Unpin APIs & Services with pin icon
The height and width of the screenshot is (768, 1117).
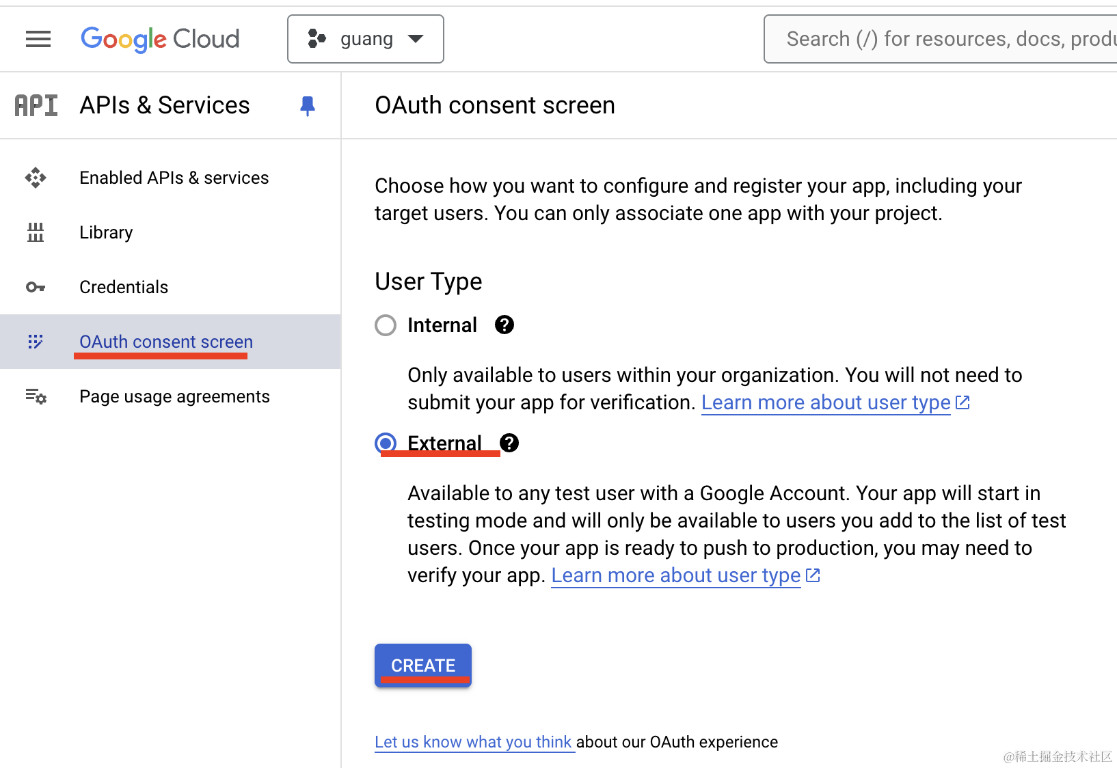[x=308, y=106]
